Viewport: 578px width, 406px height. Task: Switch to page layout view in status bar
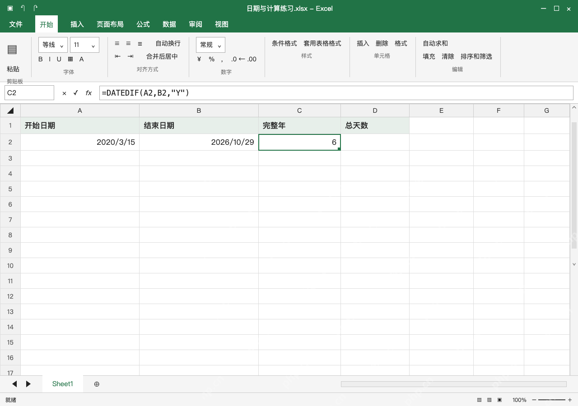click(489, 400)
